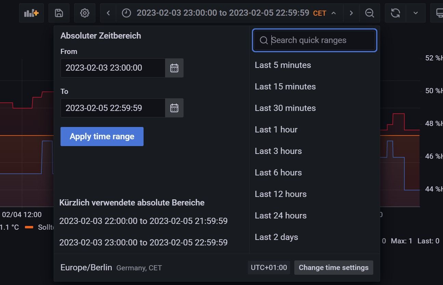Shift time range backwards with left arrow

click(x=108, y=13)
